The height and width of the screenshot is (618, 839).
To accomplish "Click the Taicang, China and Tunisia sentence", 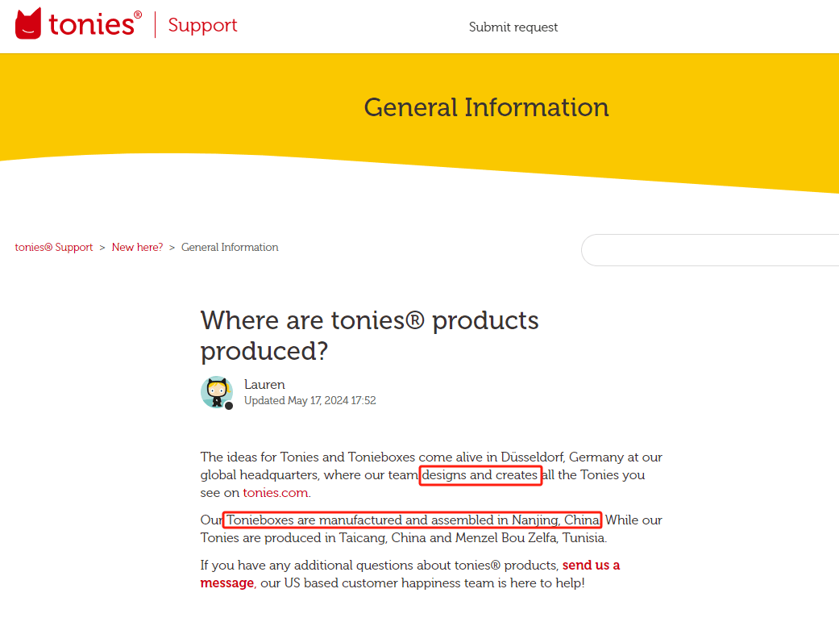I will point(404,537).
